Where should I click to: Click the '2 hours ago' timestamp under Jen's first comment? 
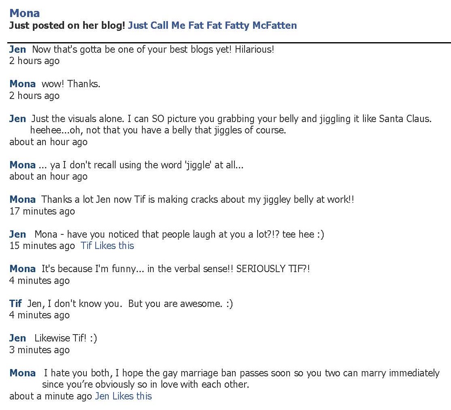(x=34, y=61)
